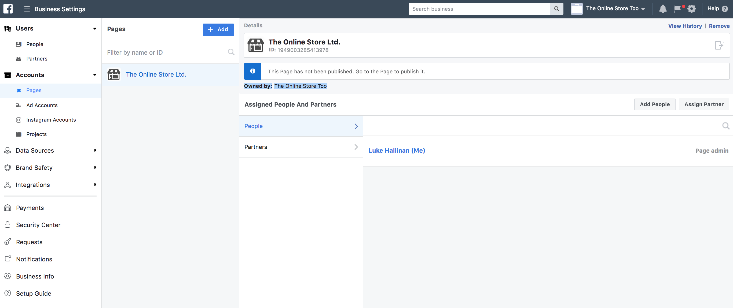
Task: Open The Online Store Too business dropdown
Action: (616, 9)
